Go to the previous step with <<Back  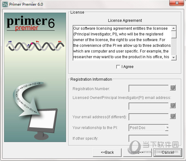[x=107, y=152]
